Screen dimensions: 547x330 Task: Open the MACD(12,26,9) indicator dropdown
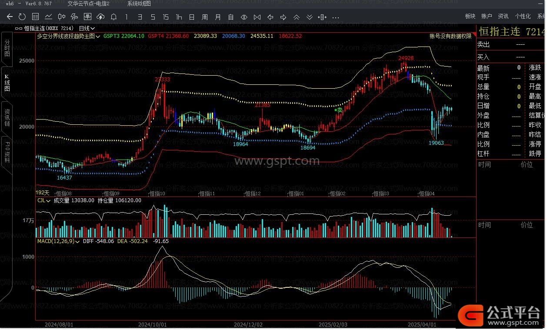78,241
